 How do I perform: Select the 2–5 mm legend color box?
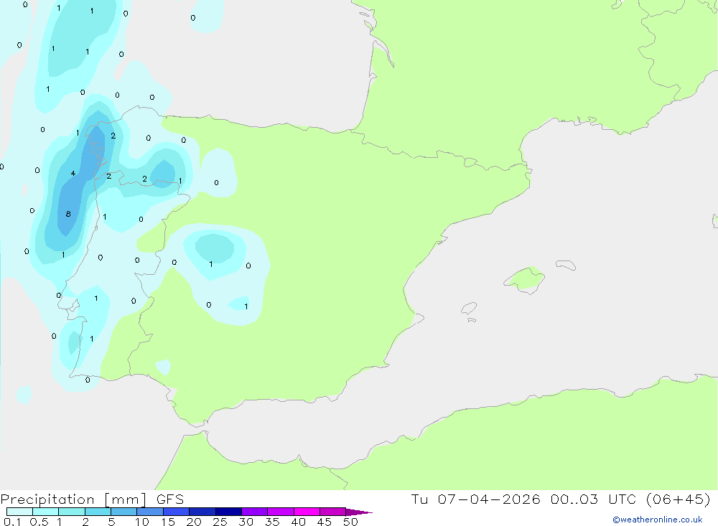[98, 512]
